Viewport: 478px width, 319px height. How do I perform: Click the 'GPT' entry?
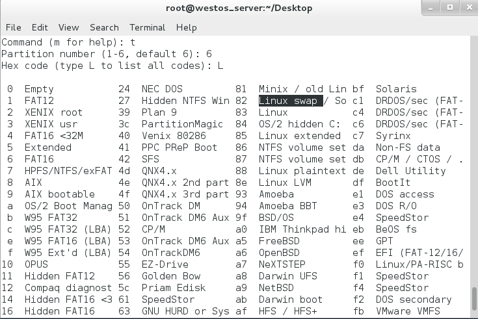tap(384, 241)
